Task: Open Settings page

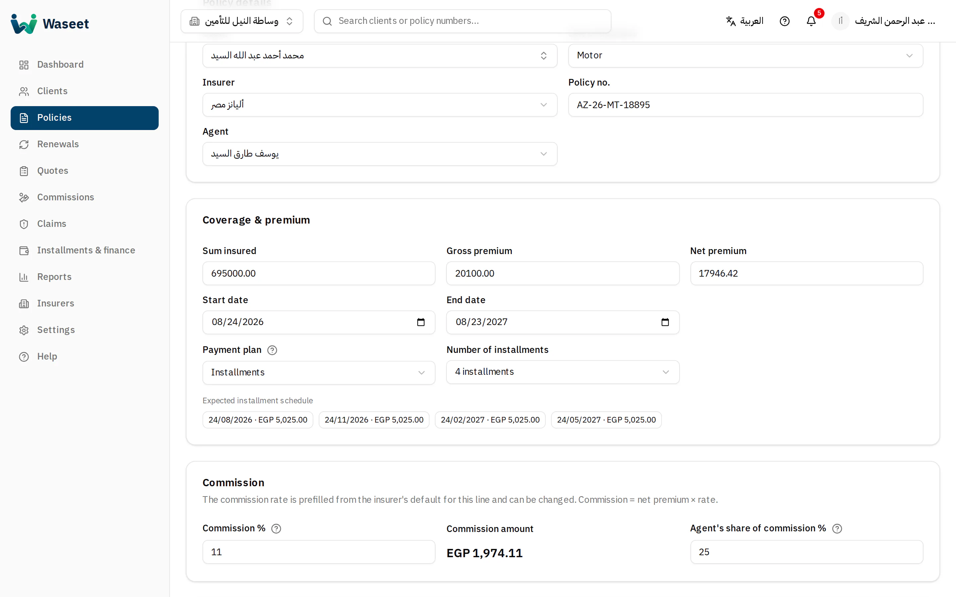Action: pyautogui.click(x=85, y=330)
